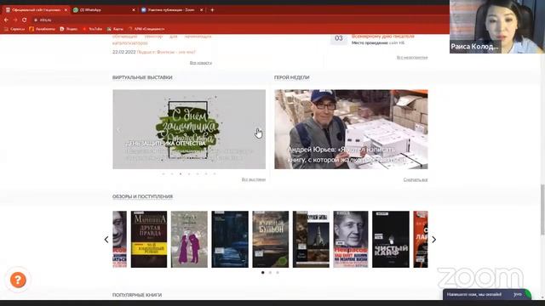
Task: Click the 'Смотреть все' link
Action: (x=416, y=179)
